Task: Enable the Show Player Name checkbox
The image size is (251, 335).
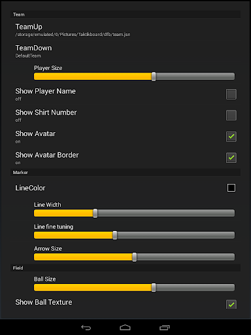Action: click(x=231, y=94)
